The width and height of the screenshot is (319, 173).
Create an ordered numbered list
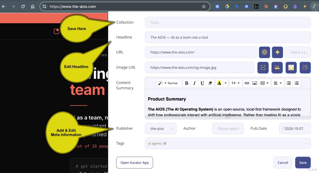pos(297,83)
